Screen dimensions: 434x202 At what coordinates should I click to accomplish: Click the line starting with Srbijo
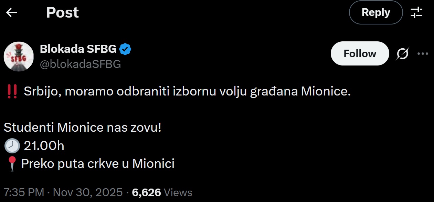187,92
